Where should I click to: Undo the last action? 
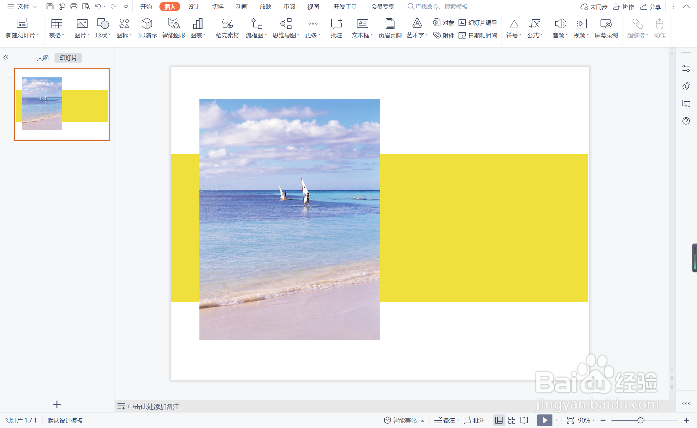[98, 6]
